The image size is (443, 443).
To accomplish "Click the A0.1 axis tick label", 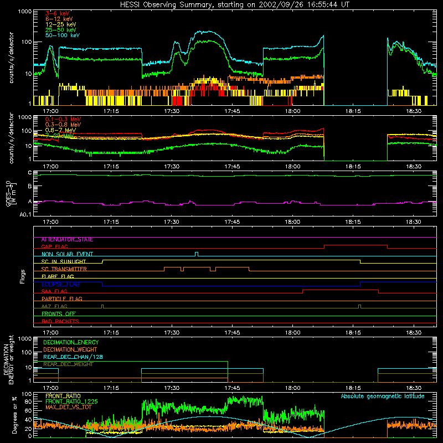I will [x=25, y=215].
